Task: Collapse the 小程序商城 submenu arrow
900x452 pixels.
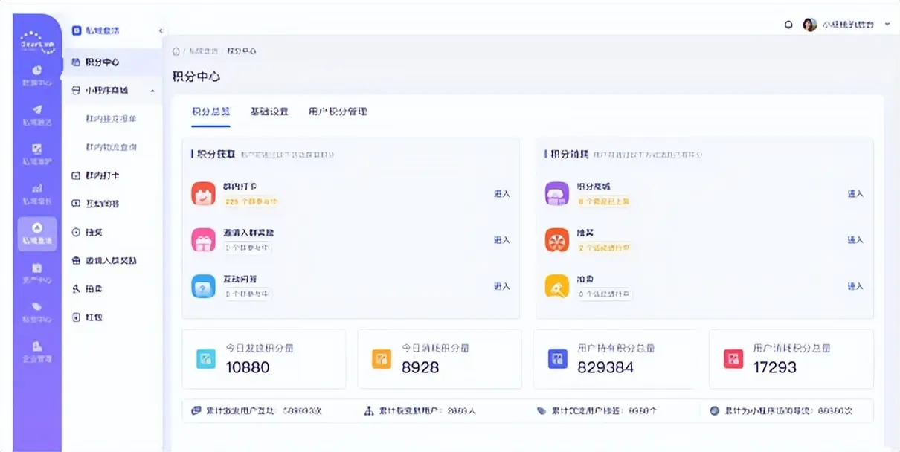Action: click(x=152, y=91)
